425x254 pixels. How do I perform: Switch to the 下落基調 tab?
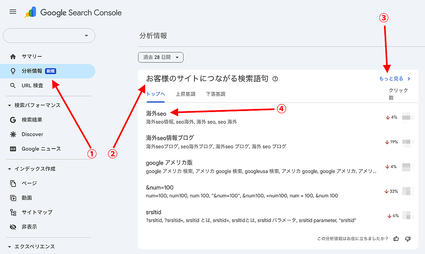pyautogui.click(x=215, y=94)
